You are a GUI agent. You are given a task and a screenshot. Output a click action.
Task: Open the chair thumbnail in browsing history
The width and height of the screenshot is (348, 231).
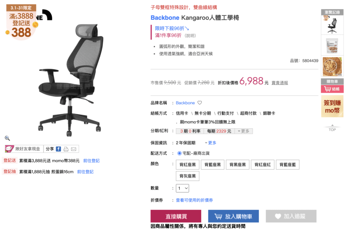[332, 25]
